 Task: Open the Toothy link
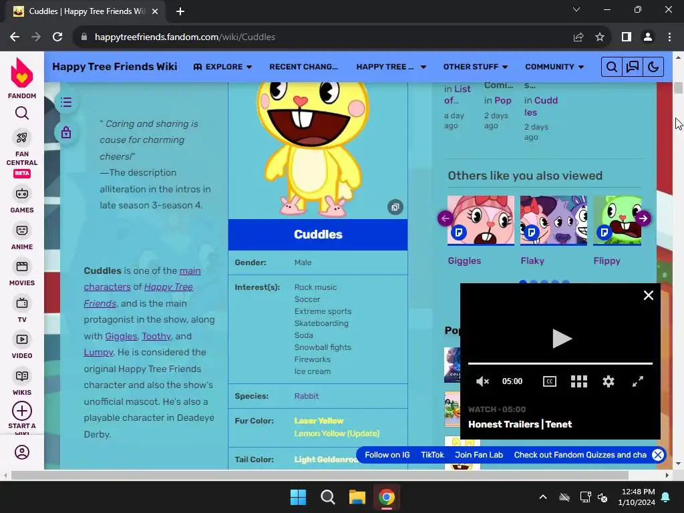click(156, 337)
